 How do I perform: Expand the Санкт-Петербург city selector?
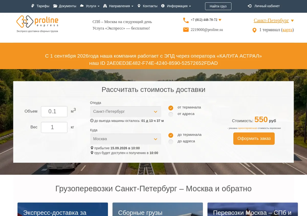[x=274, y=20]
